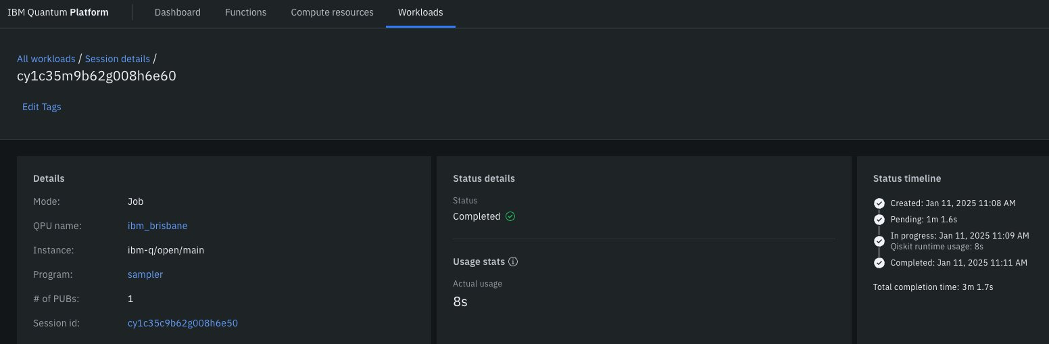Click the Edit Tags button
The image size is (1049, 344).
pos(42,107)
